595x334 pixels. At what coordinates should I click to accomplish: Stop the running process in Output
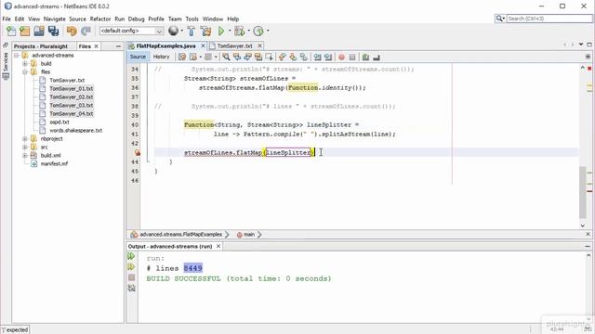point(131,277)
